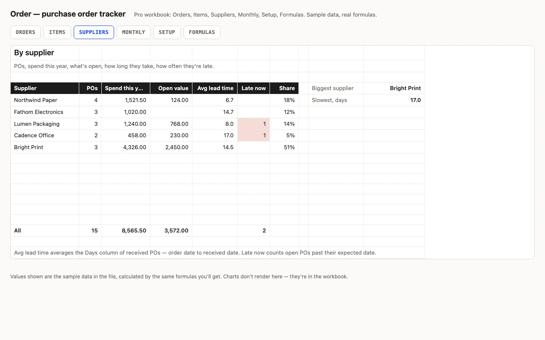Viewport: 545px width, 340px height.
Task: Click the Biggest supplier value Bright Print
Action: 394,88
